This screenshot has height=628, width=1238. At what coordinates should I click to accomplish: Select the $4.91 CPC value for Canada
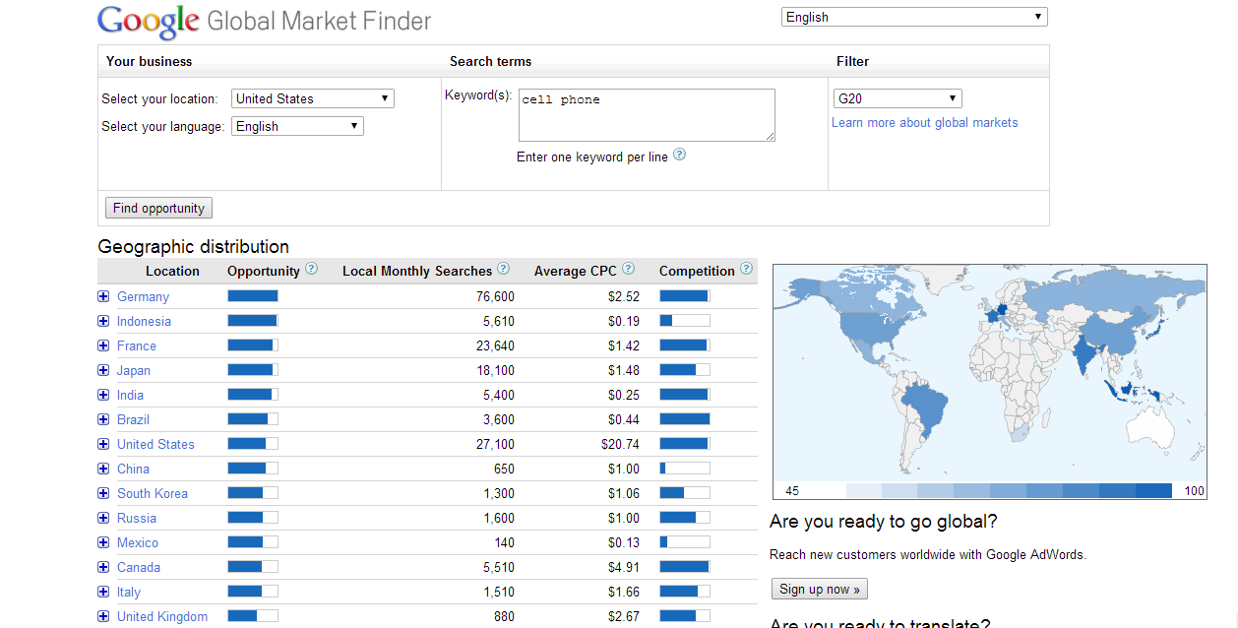pos(624,567)
